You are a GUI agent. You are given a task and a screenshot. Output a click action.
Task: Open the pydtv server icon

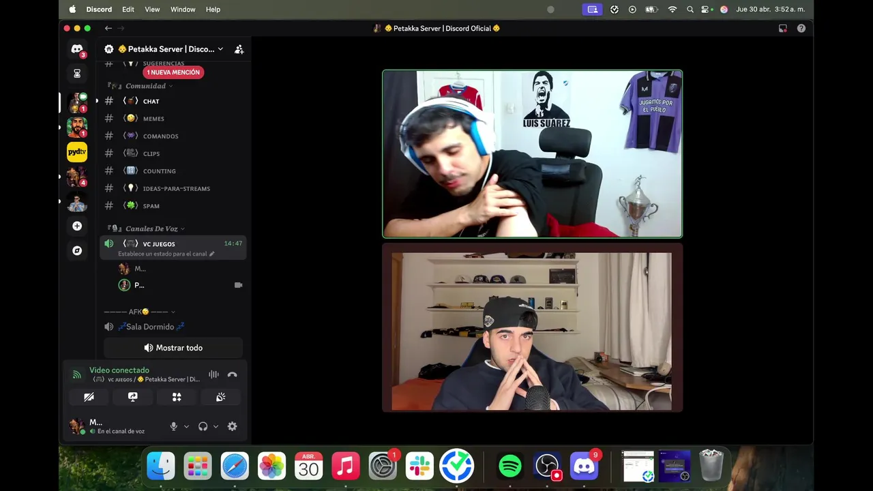point(77,151)
